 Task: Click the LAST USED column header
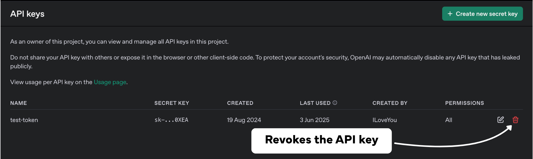(315, 103)
